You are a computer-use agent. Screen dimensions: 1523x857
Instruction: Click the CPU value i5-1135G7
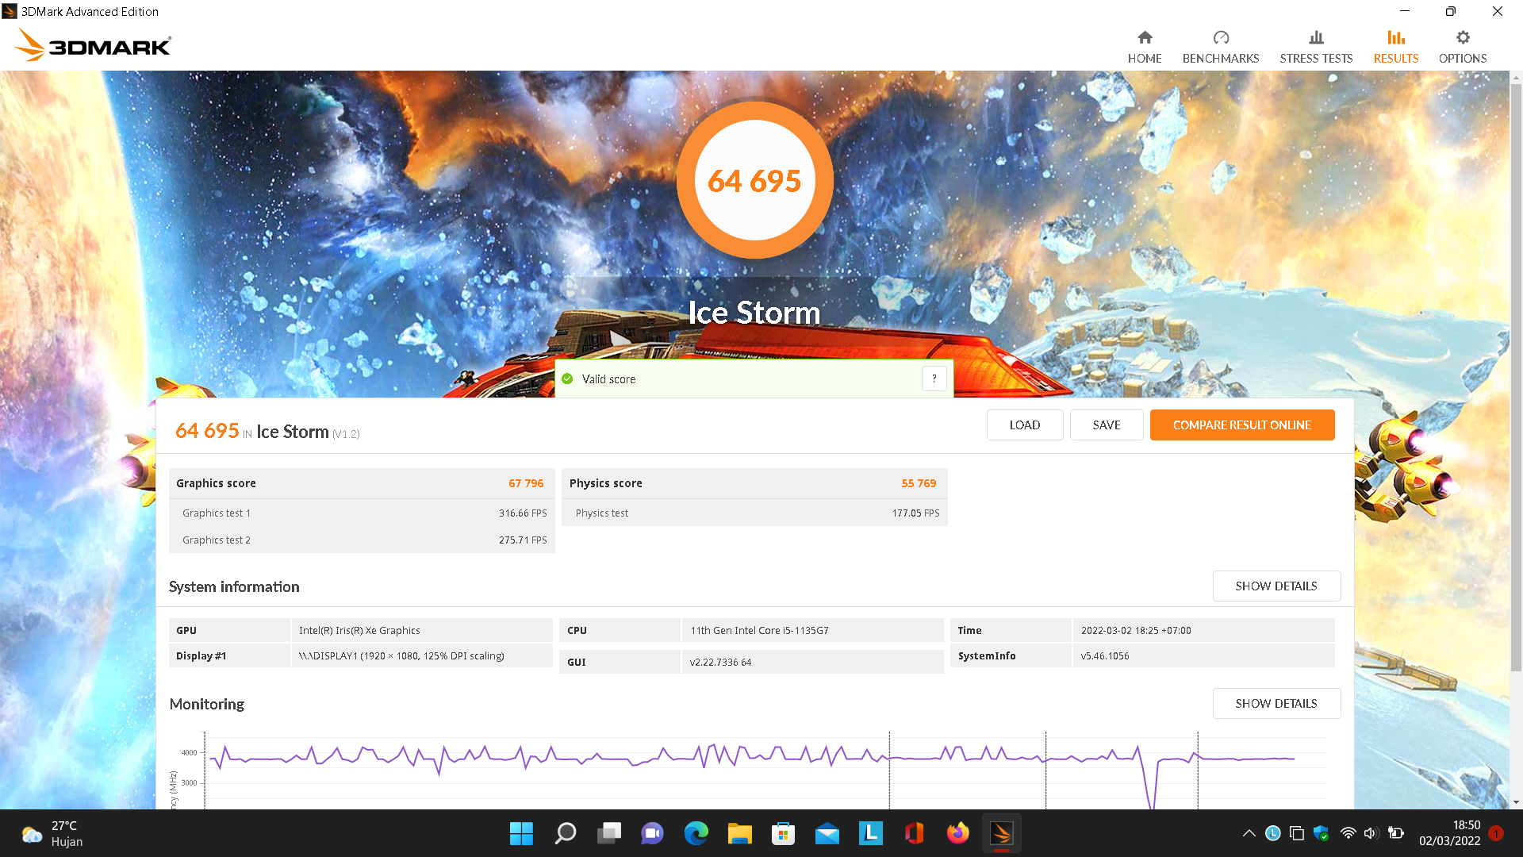point(759,631)
